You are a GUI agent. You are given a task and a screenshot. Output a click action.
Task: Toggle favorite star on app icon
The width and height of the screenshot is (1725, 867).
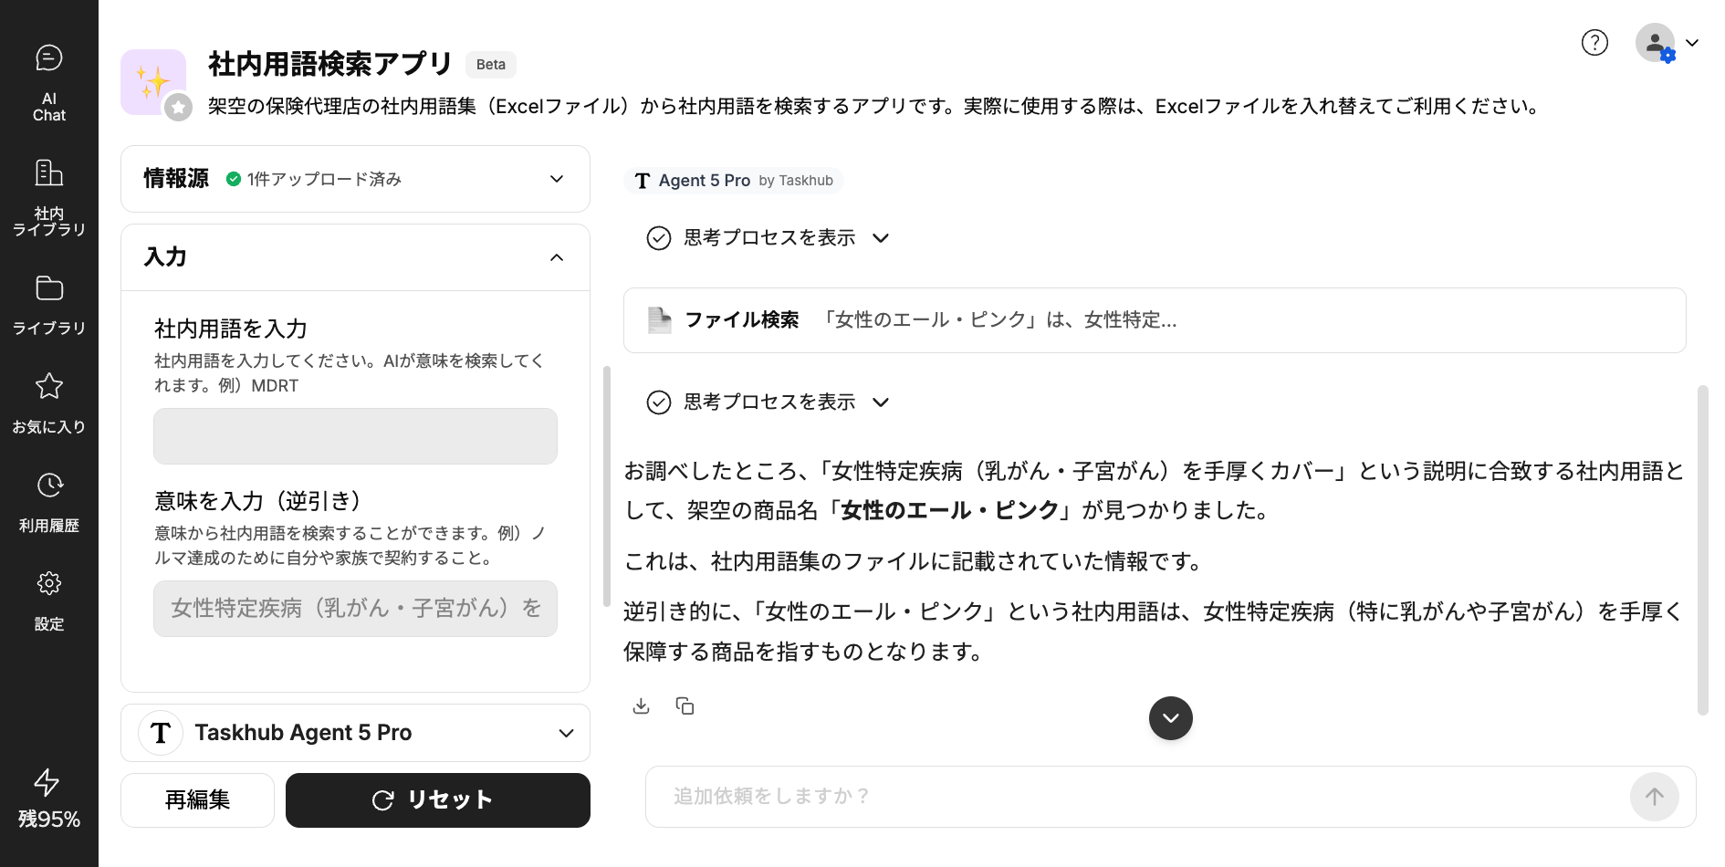pos(179,108)
